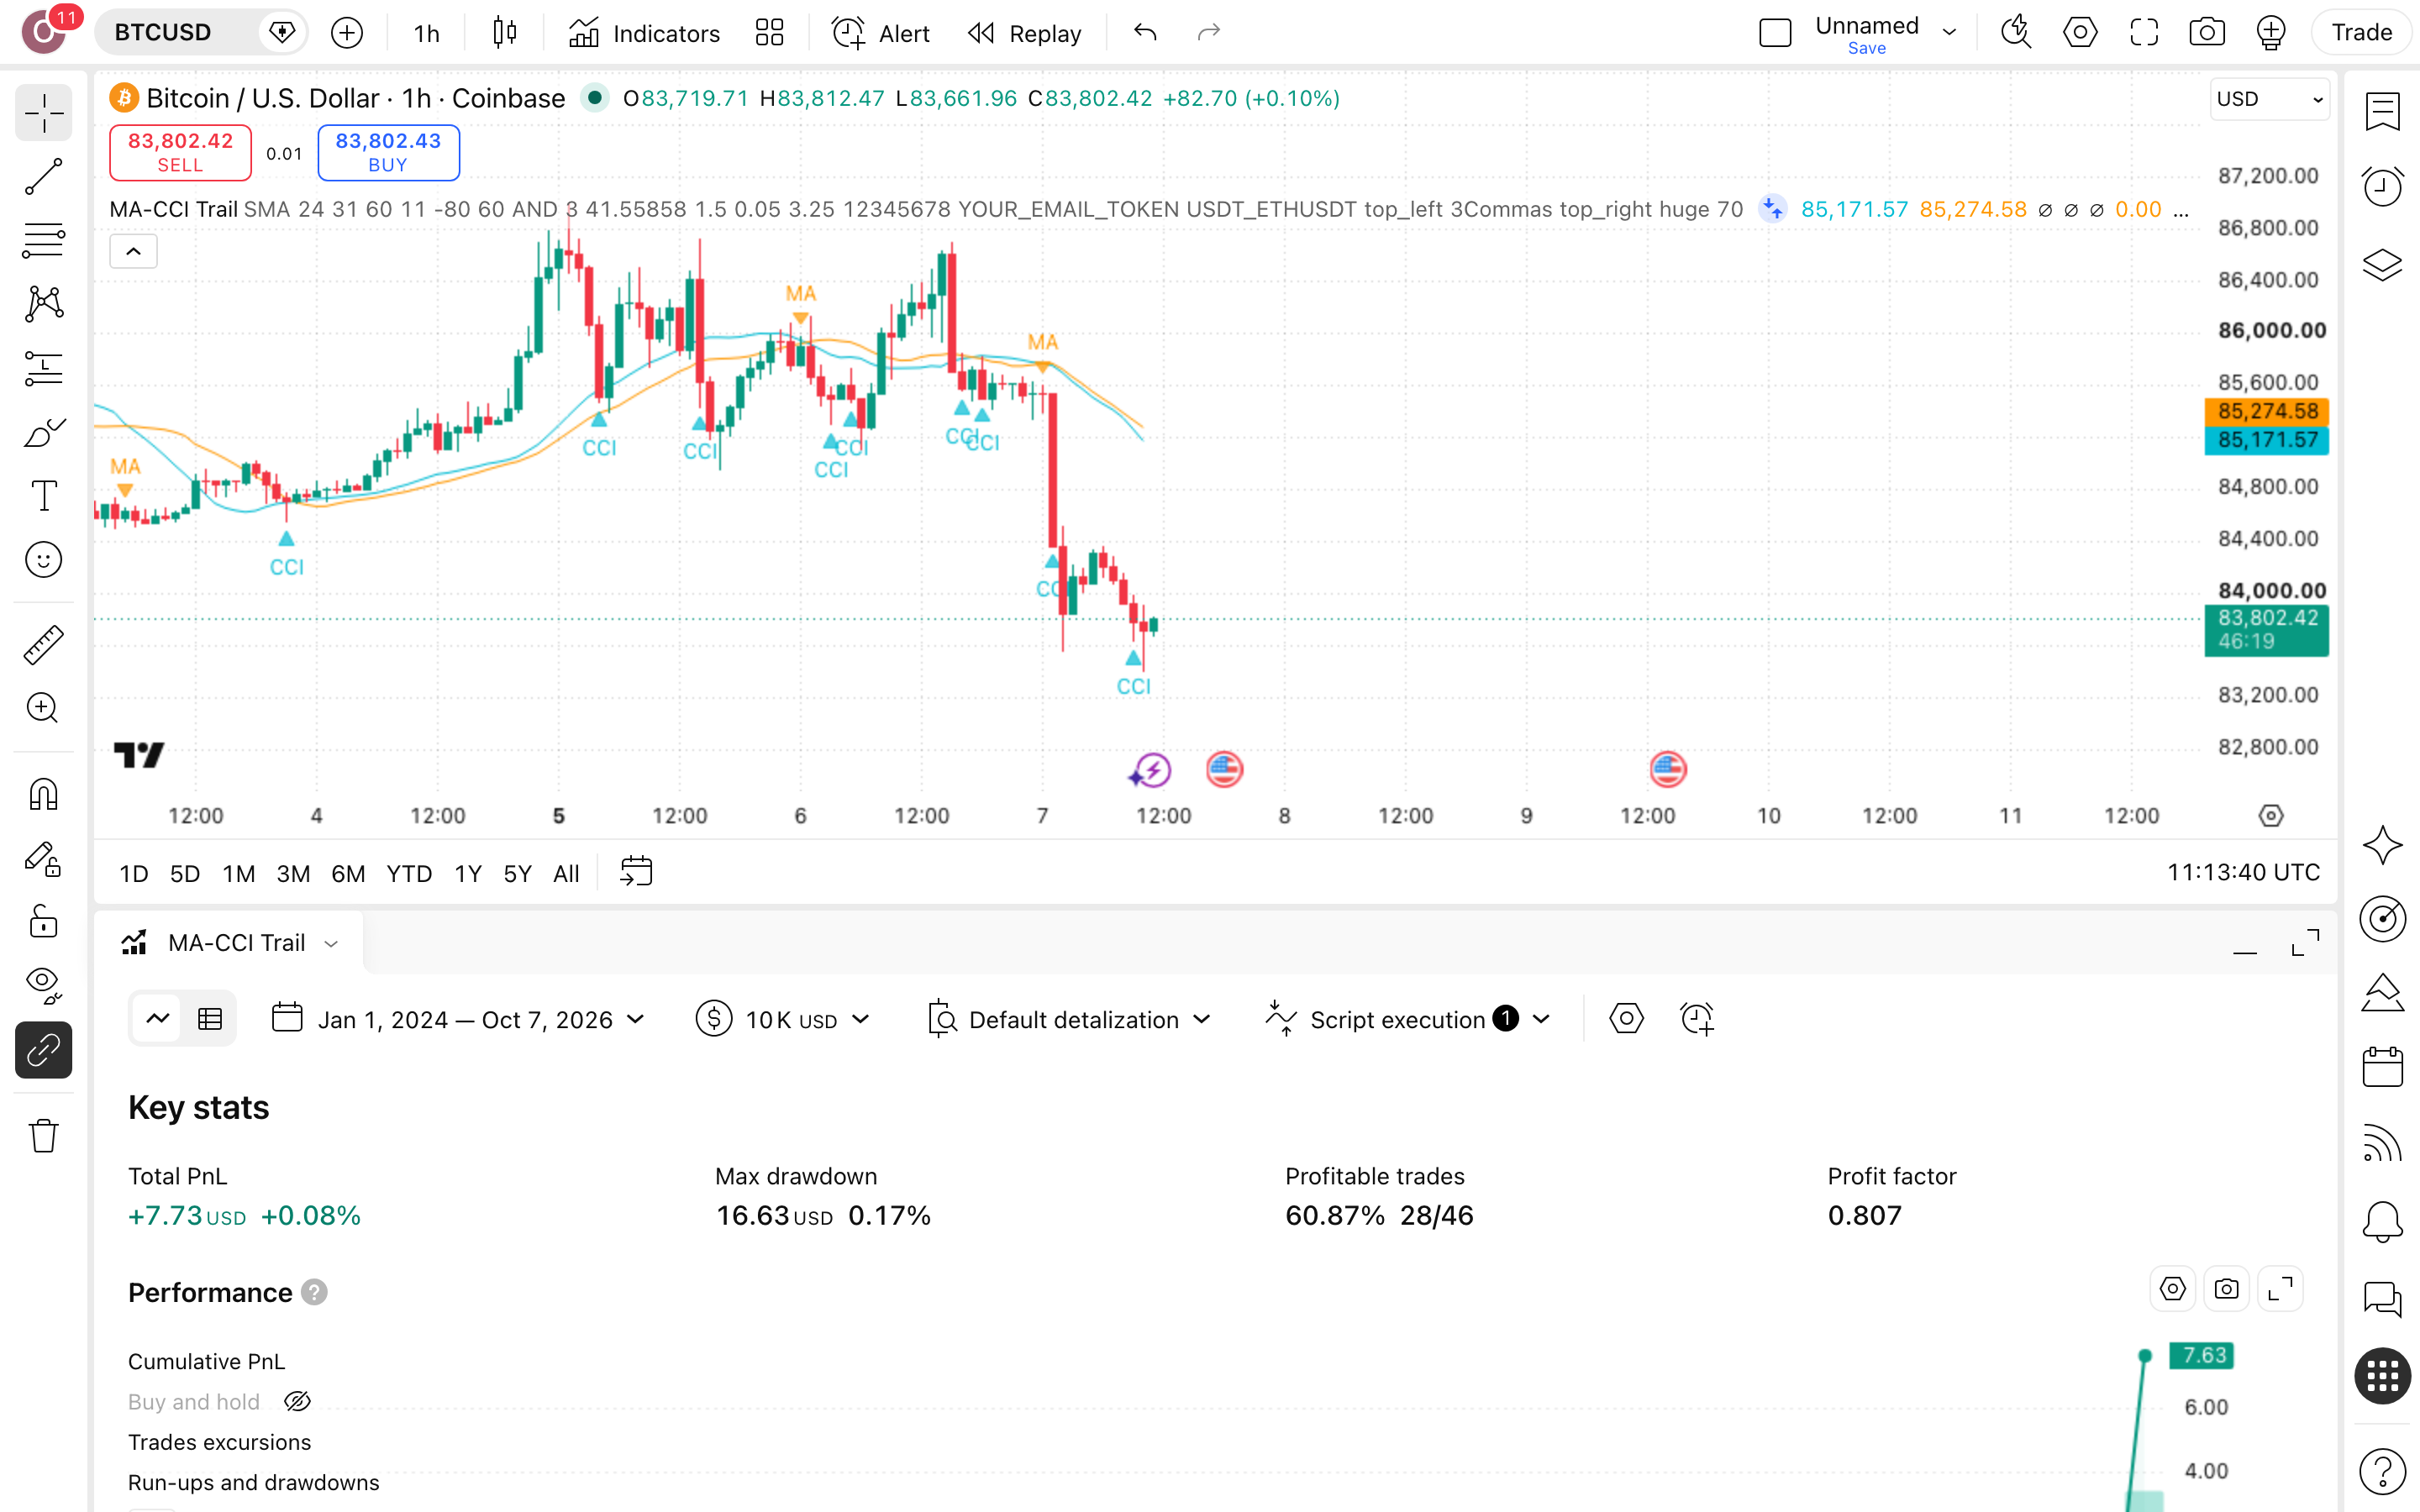This screenshot has width=2420, height=1512.
Task: Select the patterns drawing tool
Action: click(x=43, y=304)
